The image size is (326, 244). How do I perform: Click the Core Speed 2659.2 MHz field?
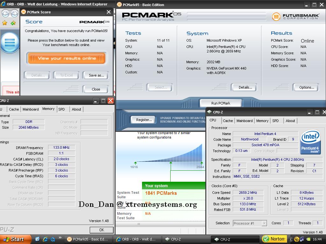coord(248,193)
